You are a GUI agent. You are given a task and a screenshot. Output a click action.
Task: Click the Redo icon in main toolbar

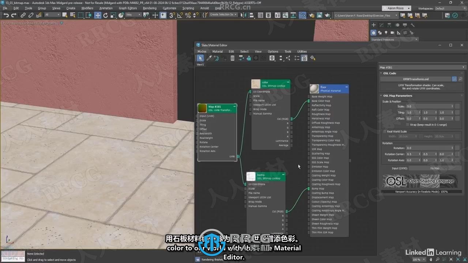tap(14, 15)
